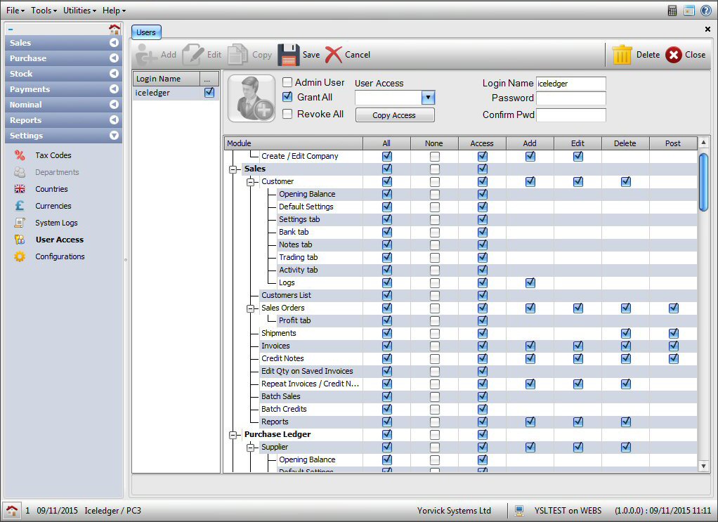Collapse the Sales Orders tree node
This screenshot has width=718, height=522.
tap(251, 308)
